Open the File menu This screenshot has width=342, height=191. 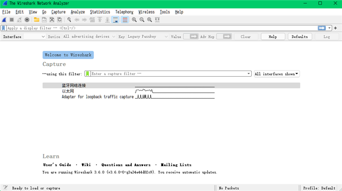[6, 12]
